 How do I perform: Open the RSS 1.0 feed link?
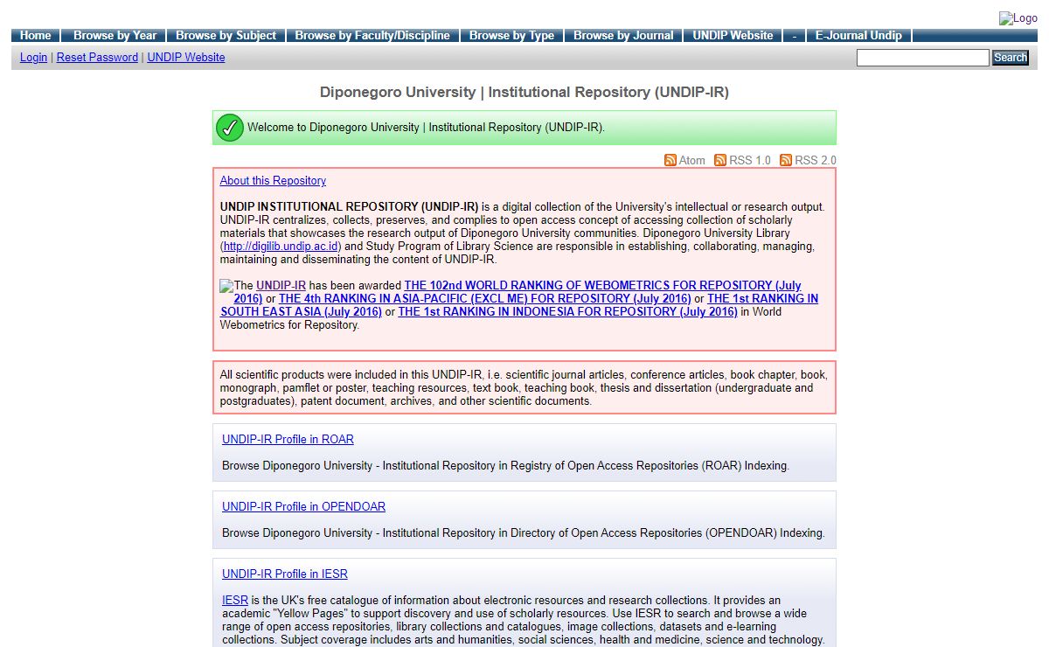pos(750,160)
